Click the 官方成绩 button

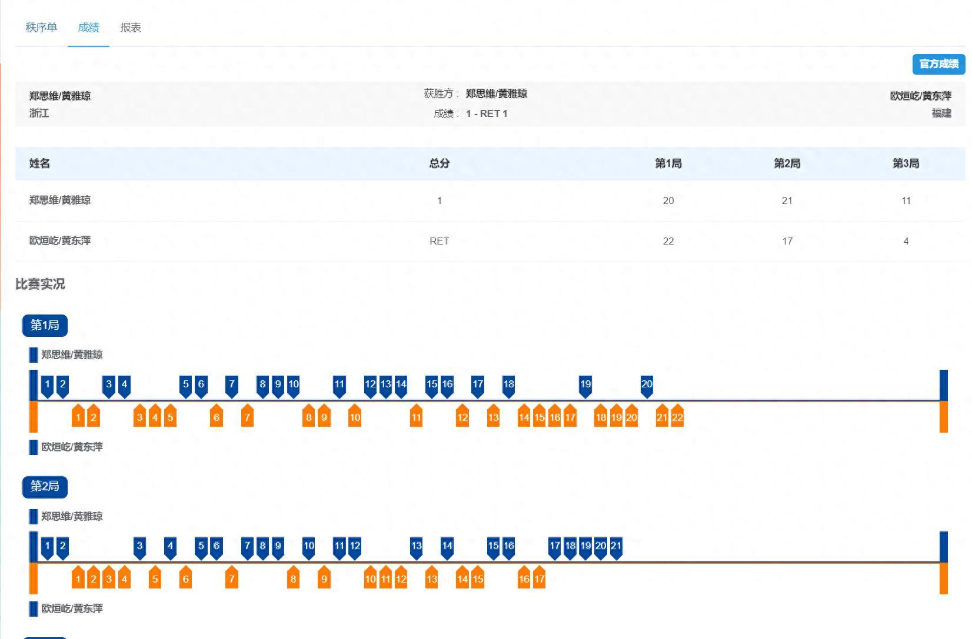pyautogui.click(x=938, y=64)
